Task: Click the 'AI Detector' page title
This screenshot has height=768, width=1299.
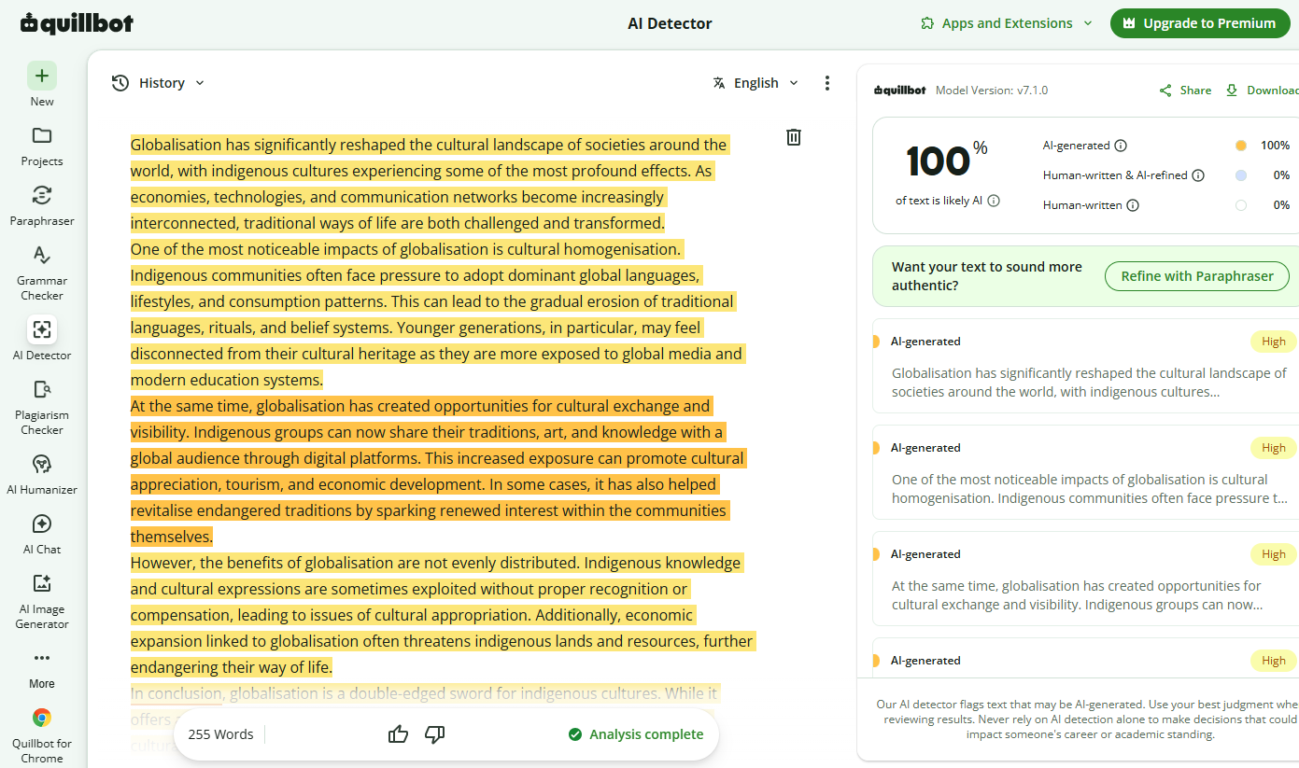Action: [x=670, y=23]
